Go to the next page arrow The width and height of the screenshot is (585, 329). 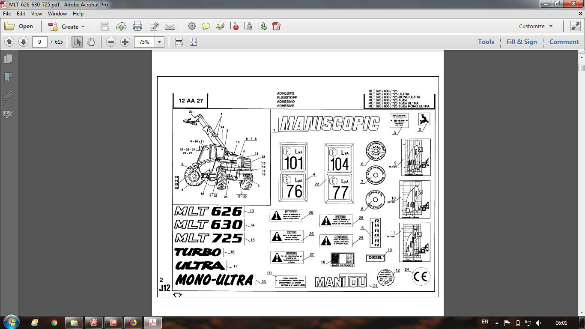tap(23, 42)
